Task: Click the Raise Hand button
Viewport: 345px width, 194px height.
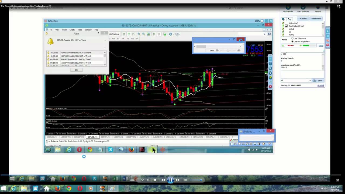Action: [x=316, y=19]
